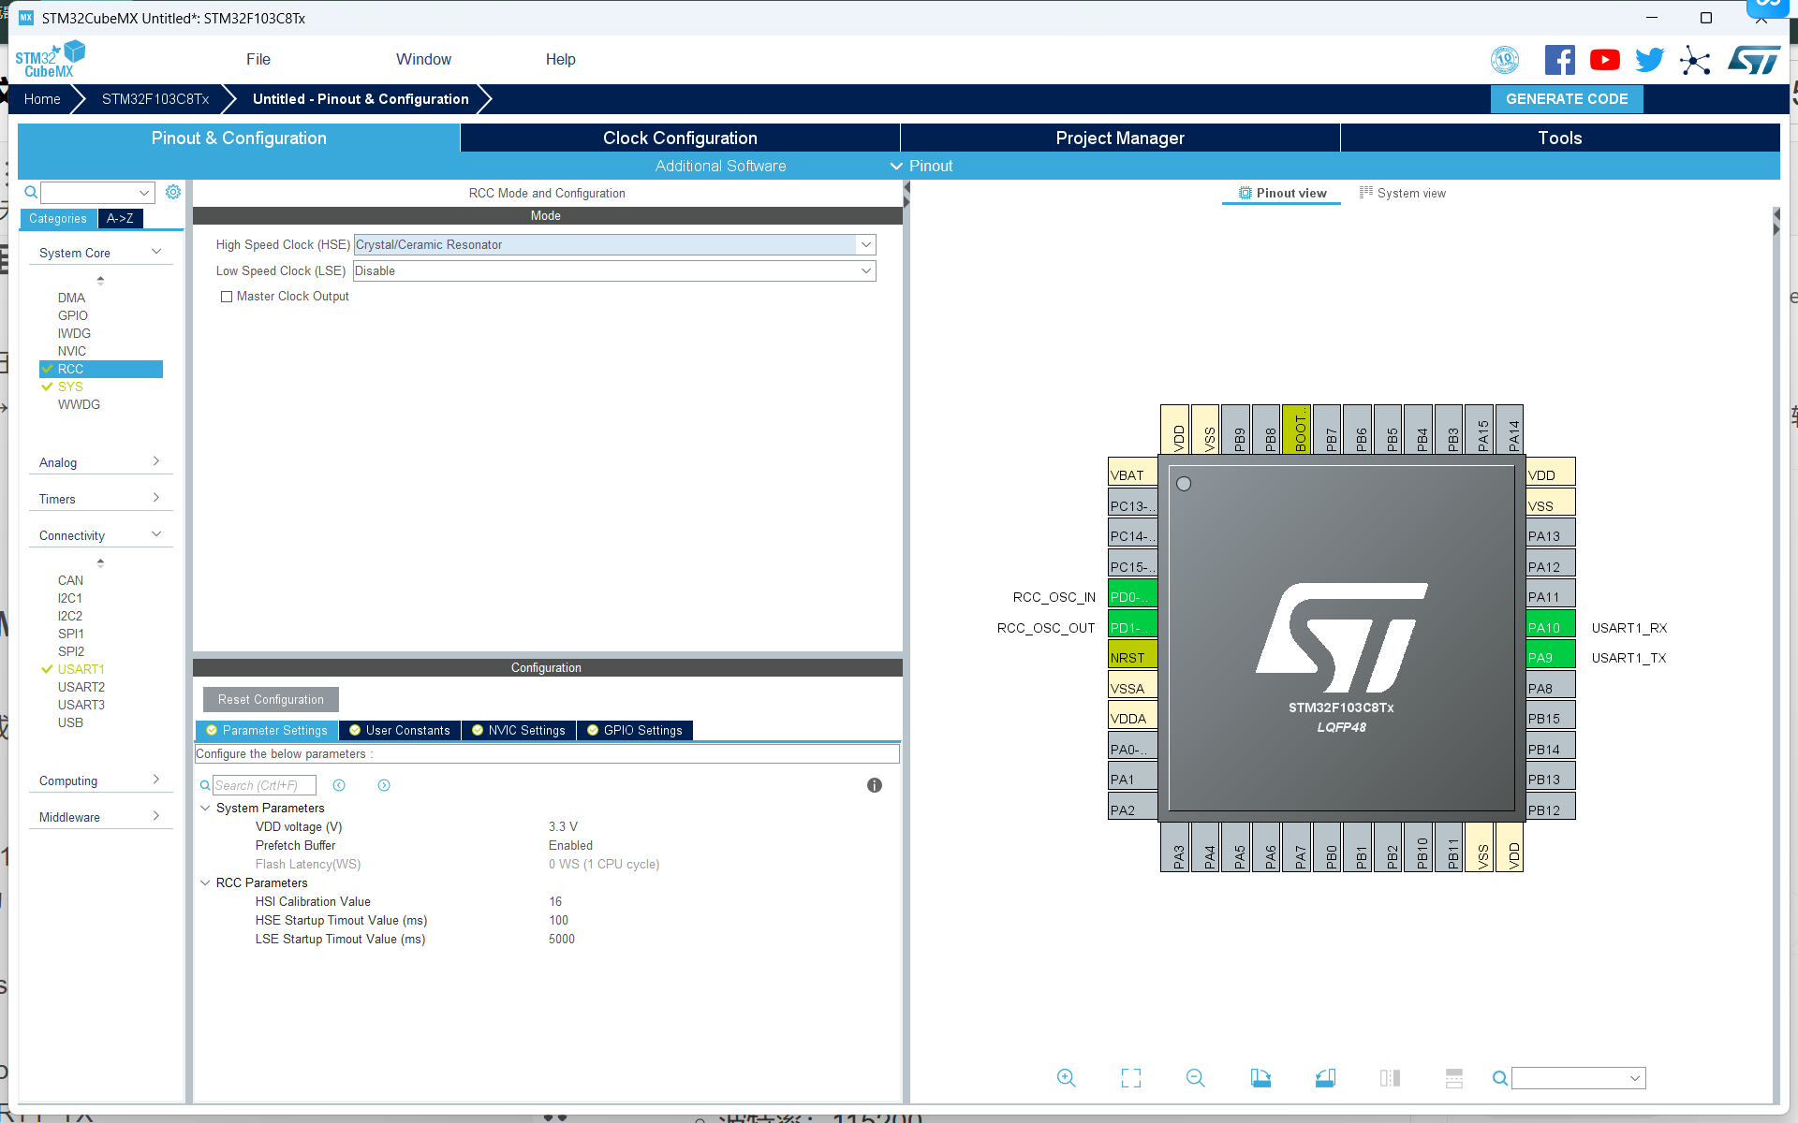Viewport: 1798px width, 1123px height.
Task: Fit chip to window icon
Action: click(1130, 1078)
